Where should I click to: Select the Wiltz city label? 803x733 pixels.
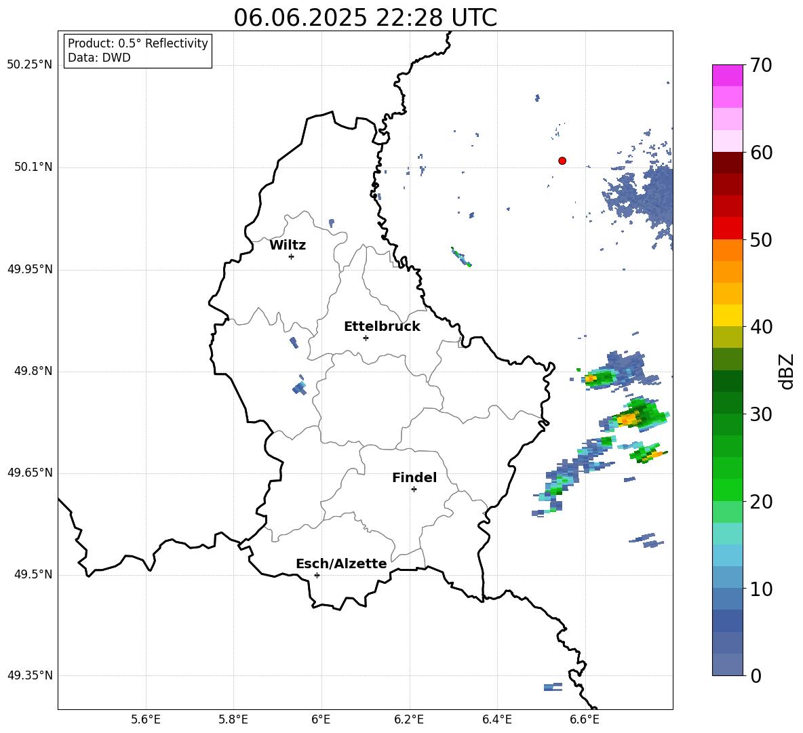[288, 245]
